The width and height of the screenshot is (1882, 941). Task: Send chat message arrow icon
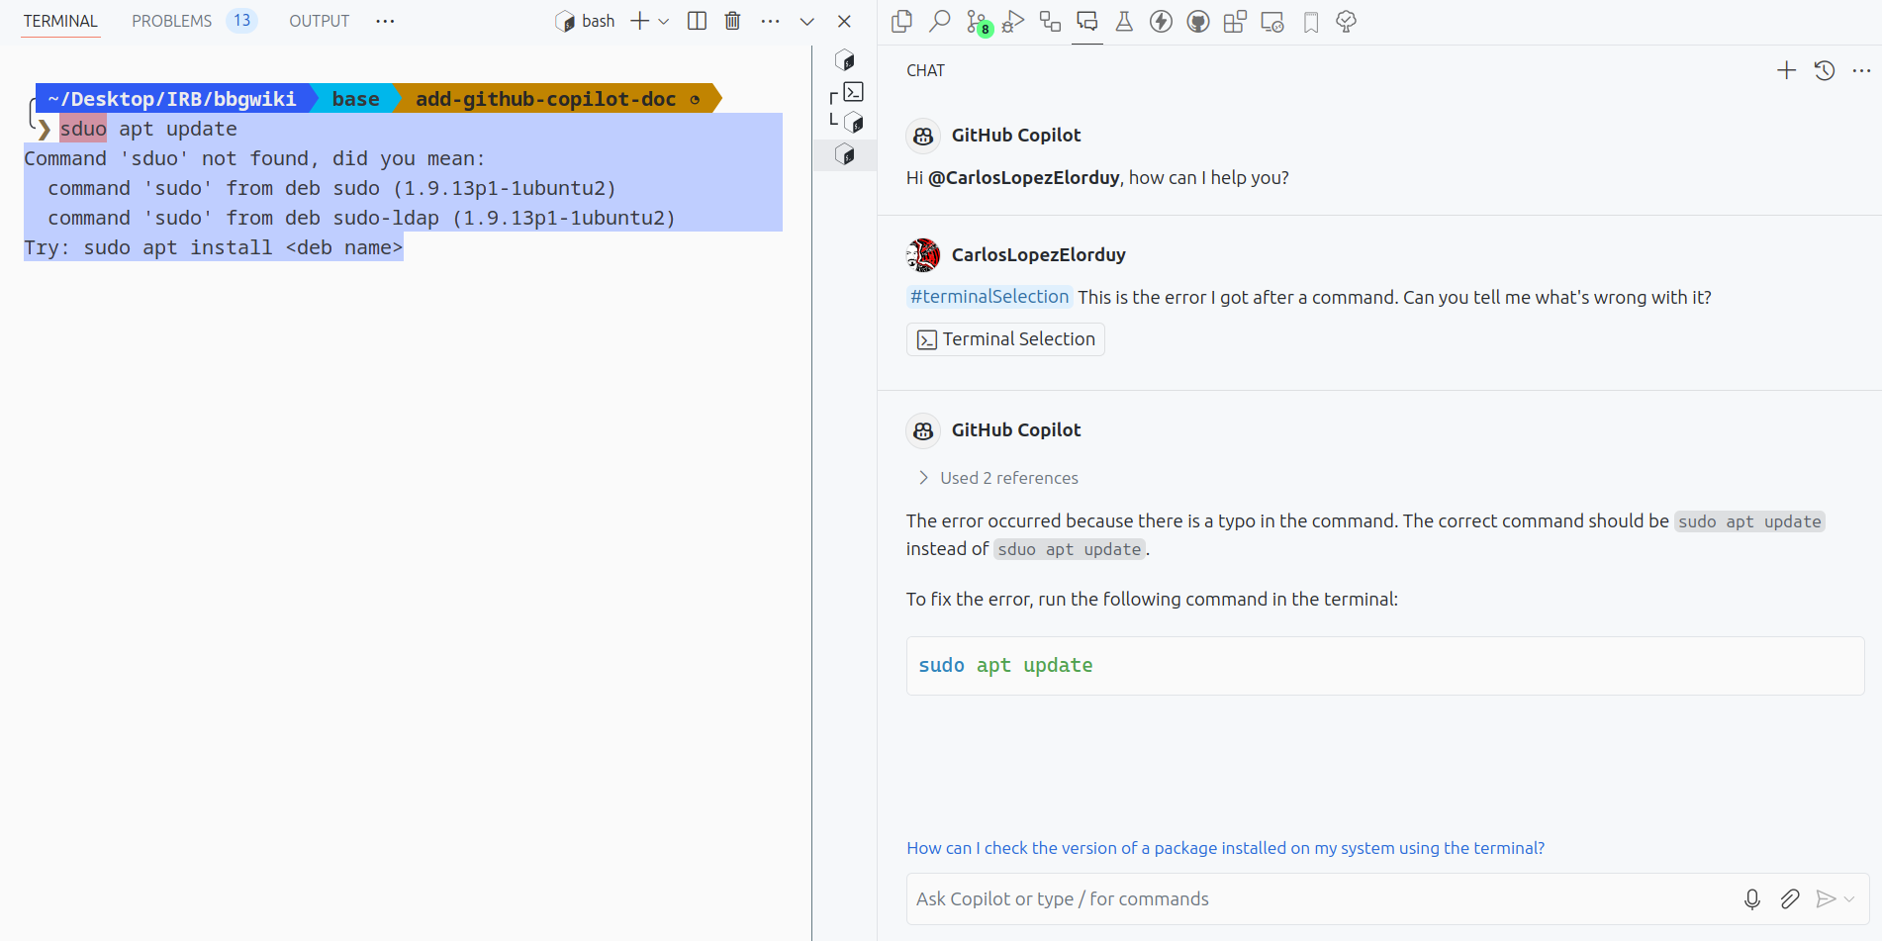[1826, 898]
